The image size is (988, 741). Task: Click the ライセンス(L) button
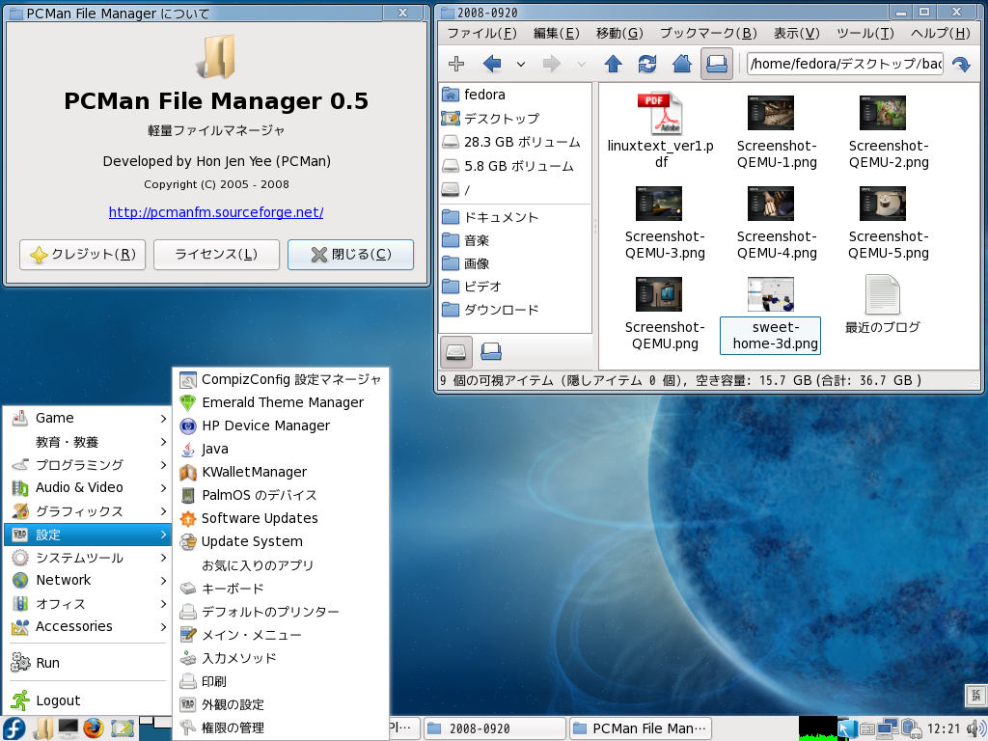pos(216,255)
